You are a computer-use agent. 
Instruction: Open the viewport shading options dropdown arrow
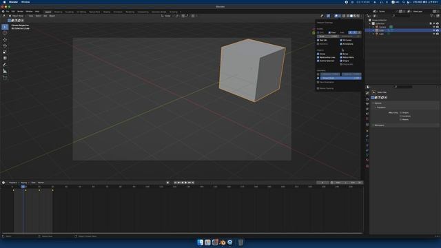(x=361, y=16)
